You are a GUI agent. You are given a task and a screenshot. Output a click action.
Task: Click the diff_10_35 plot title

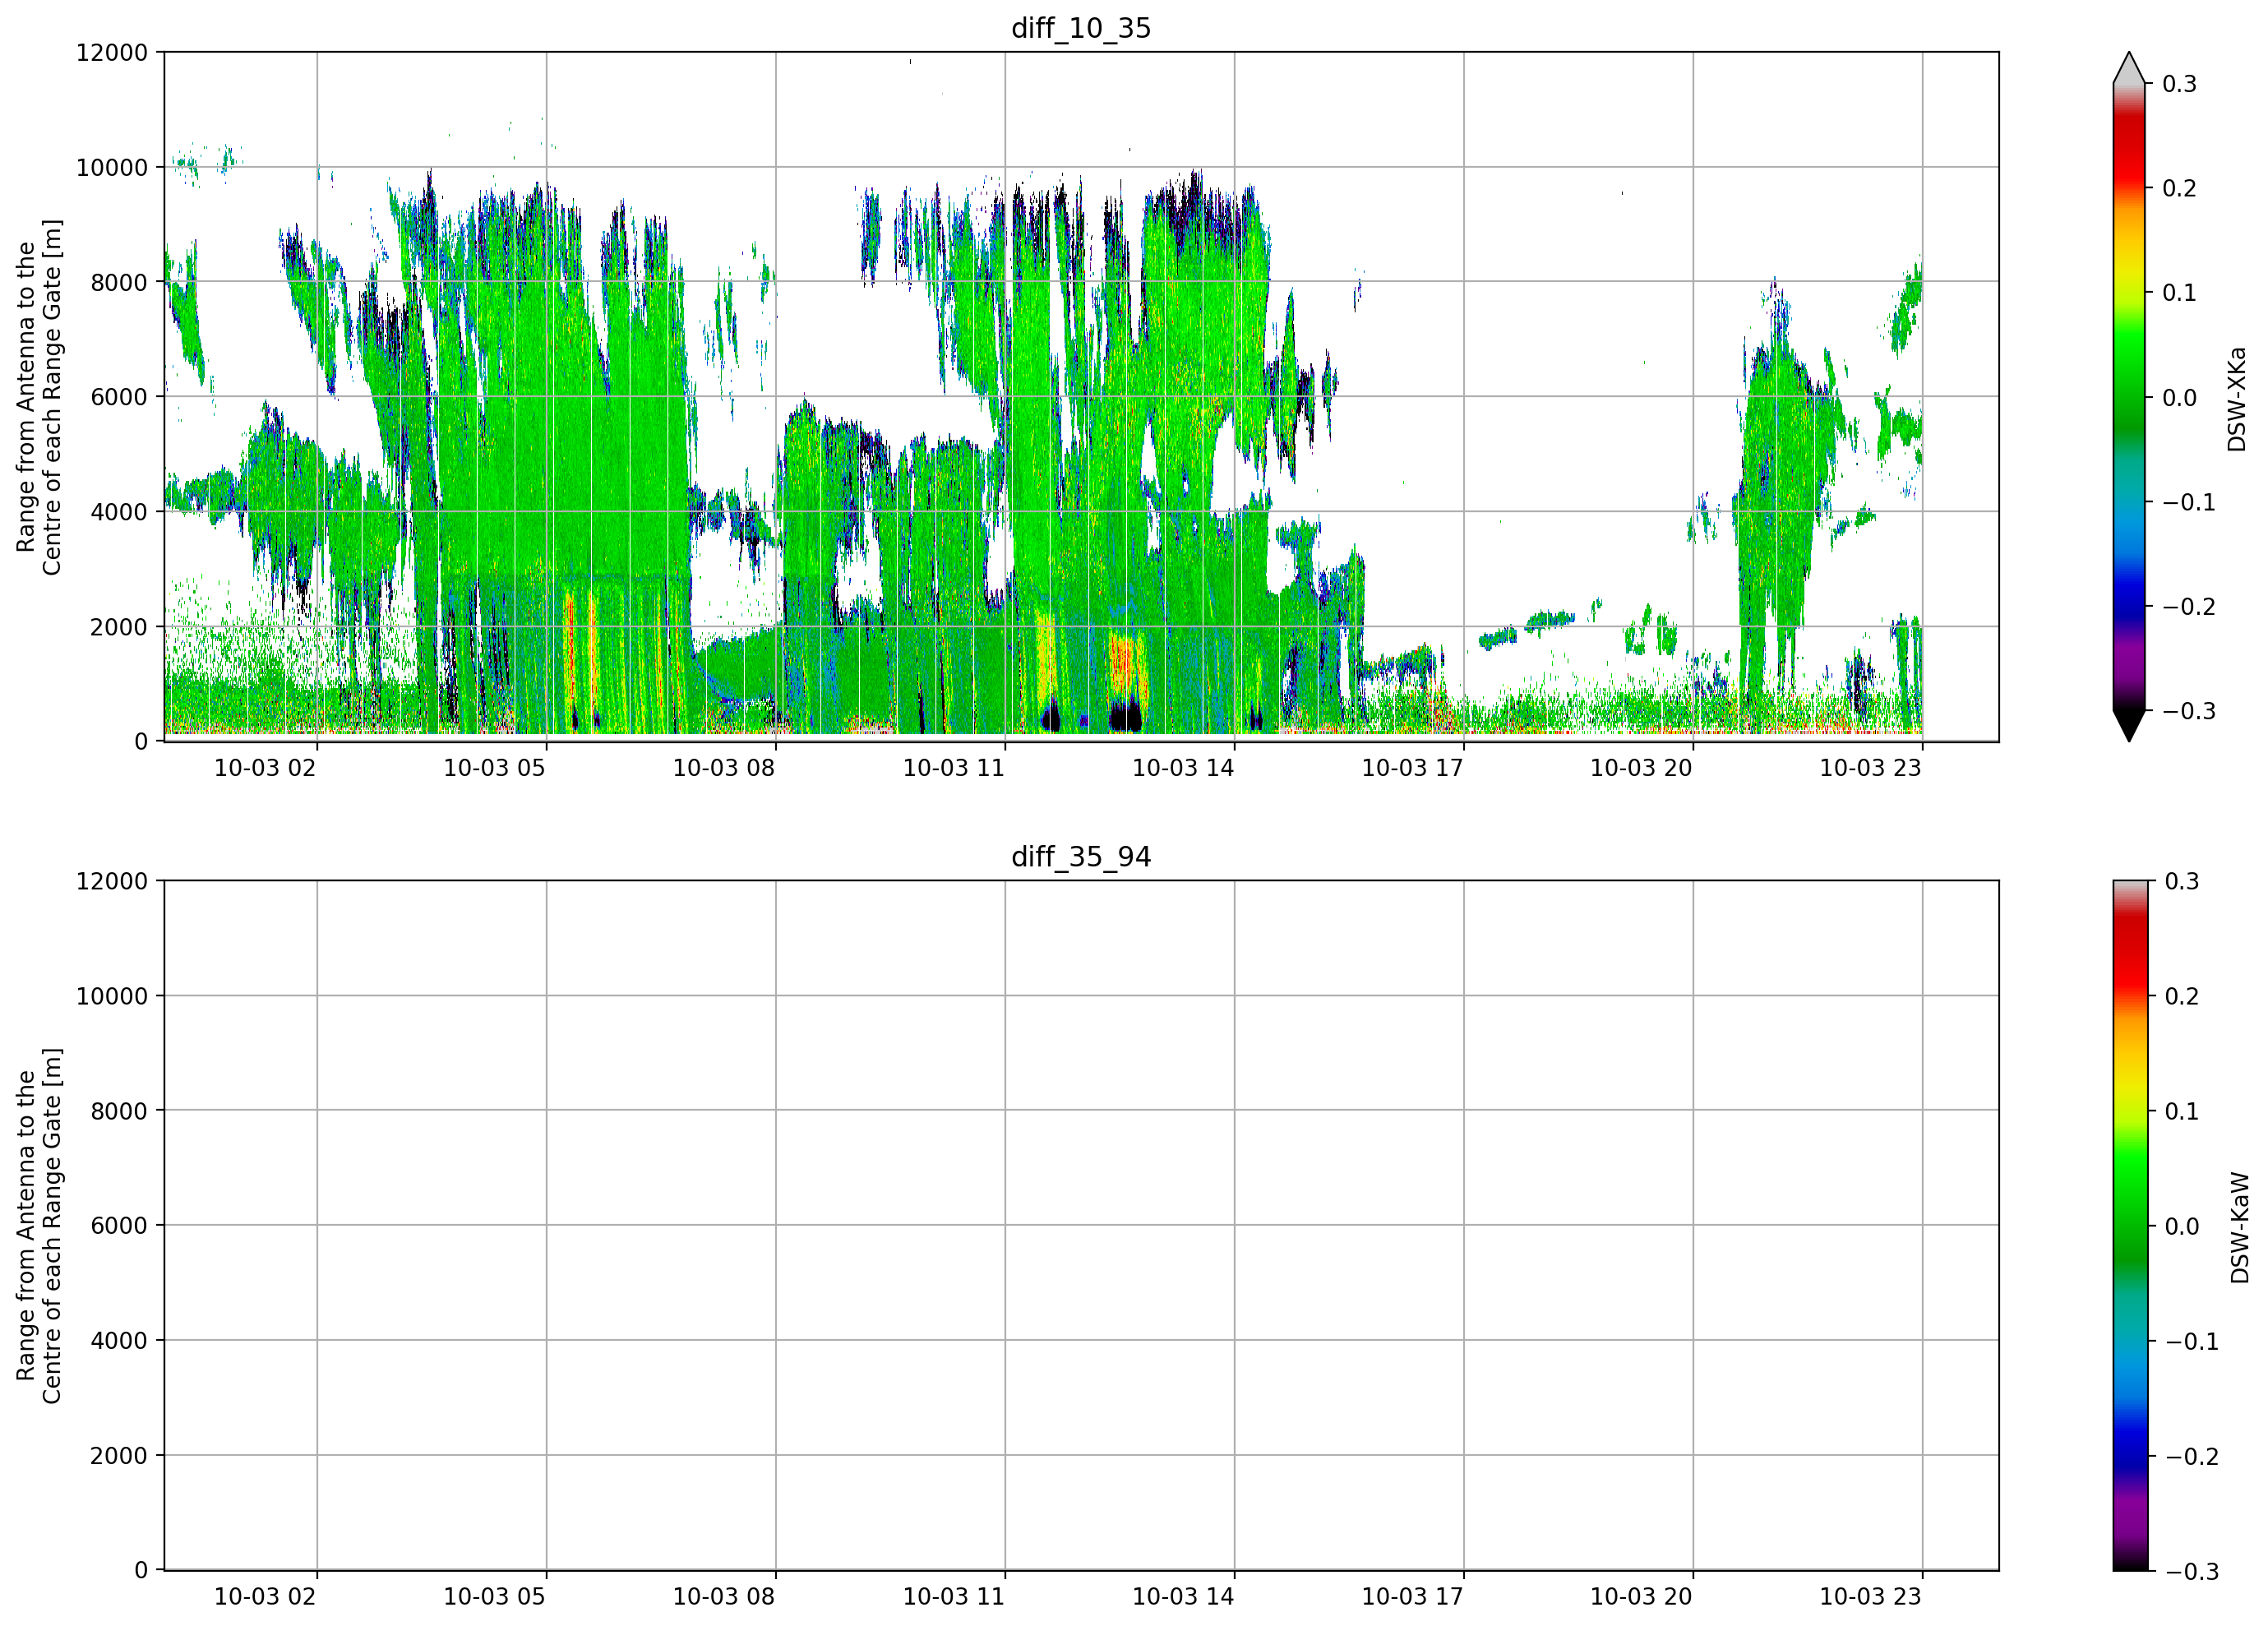coord(1081,28)
